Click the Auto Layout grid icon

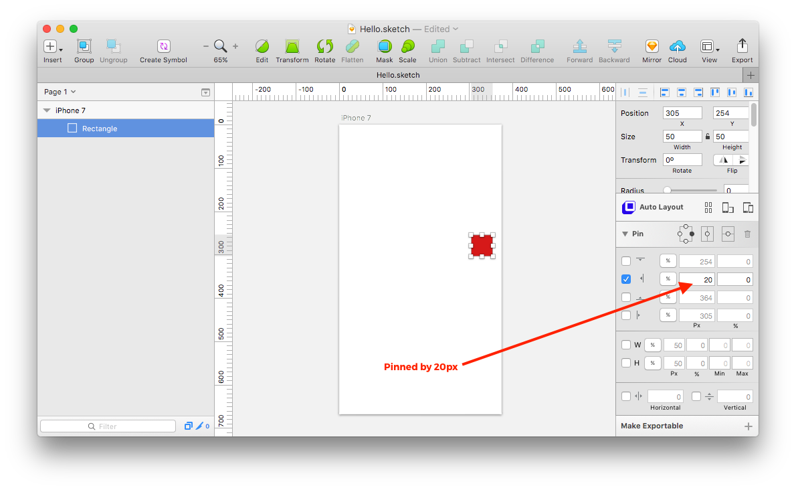coord(708,207)
